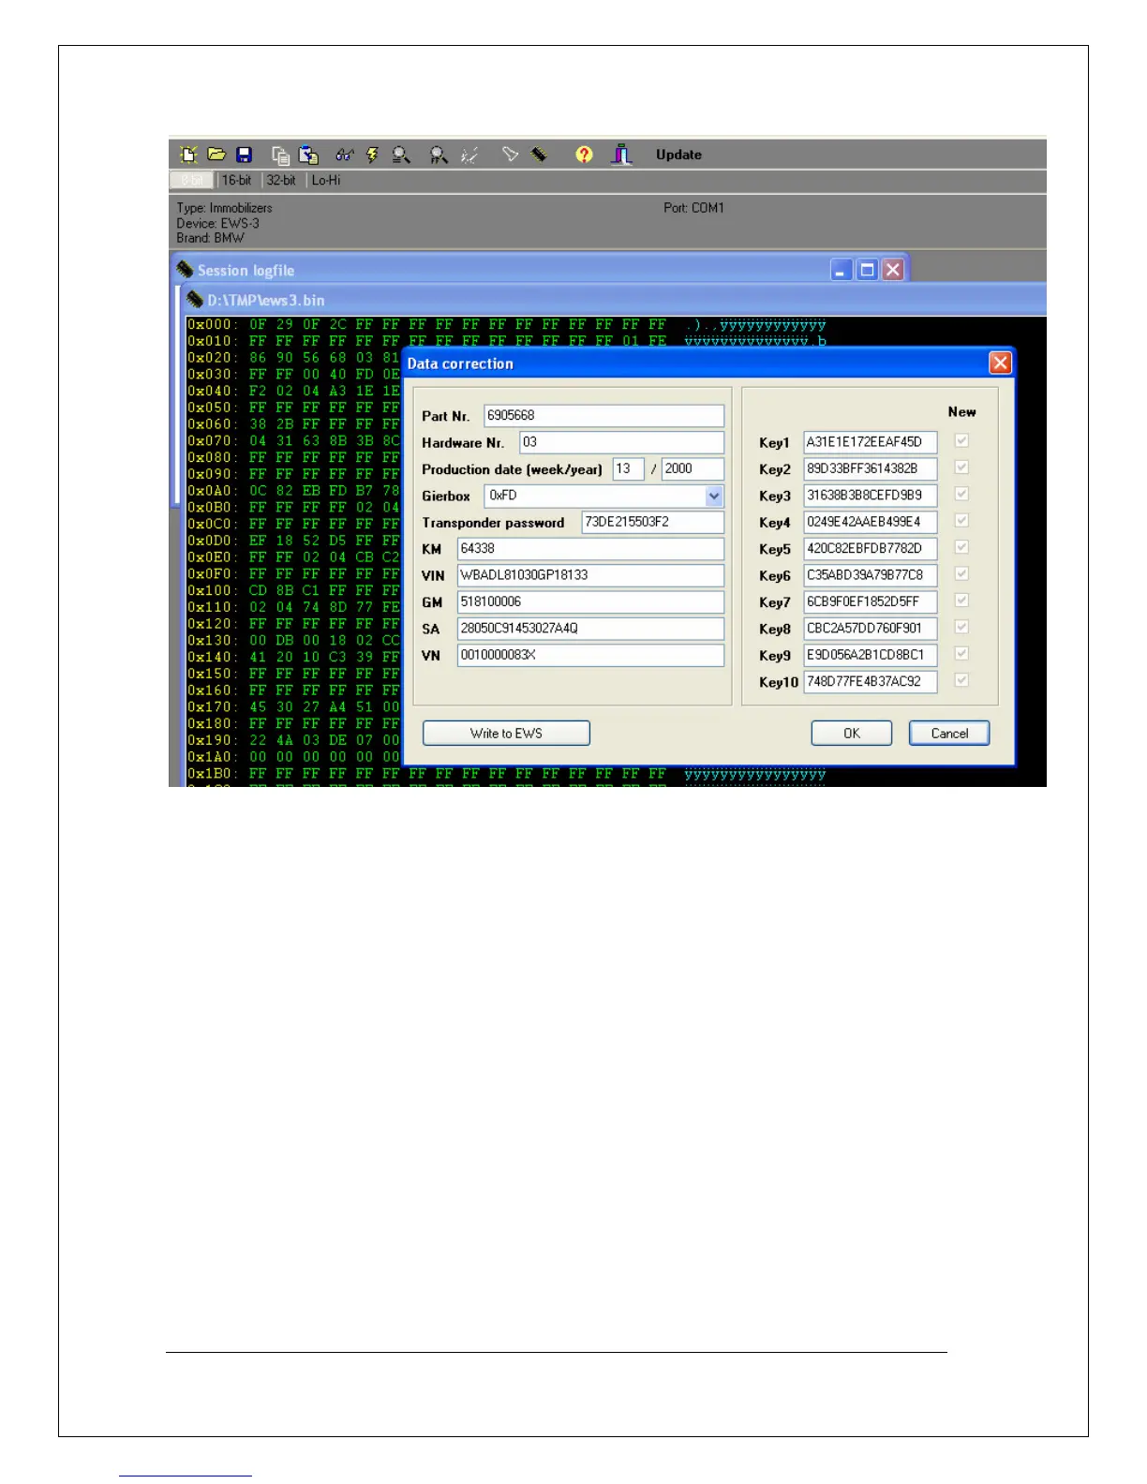Click Write to EWS button

tap(506, 733)
